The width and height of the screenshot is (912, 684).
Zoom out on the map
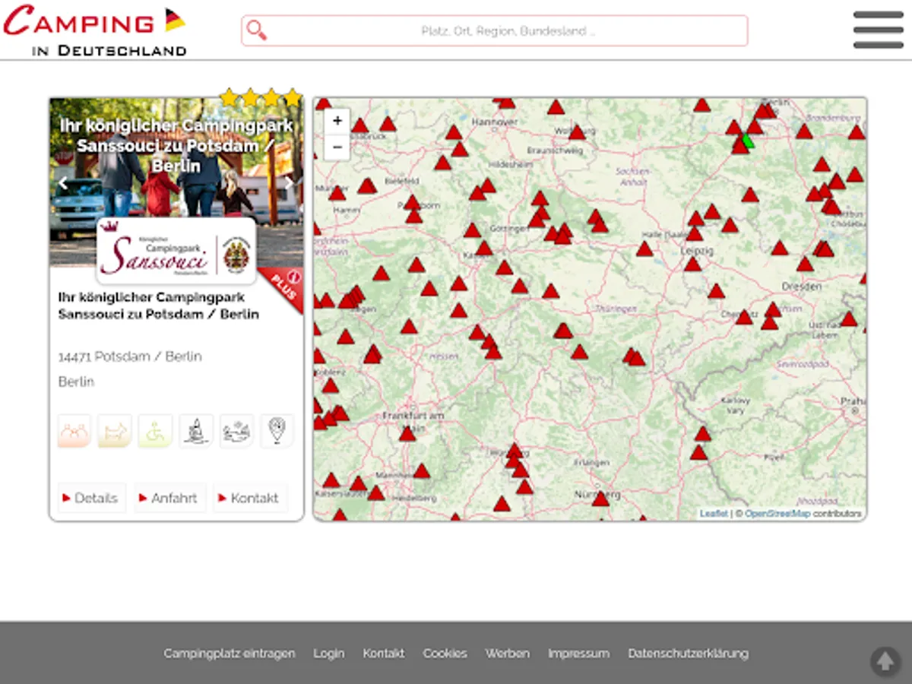coord(337,147)
